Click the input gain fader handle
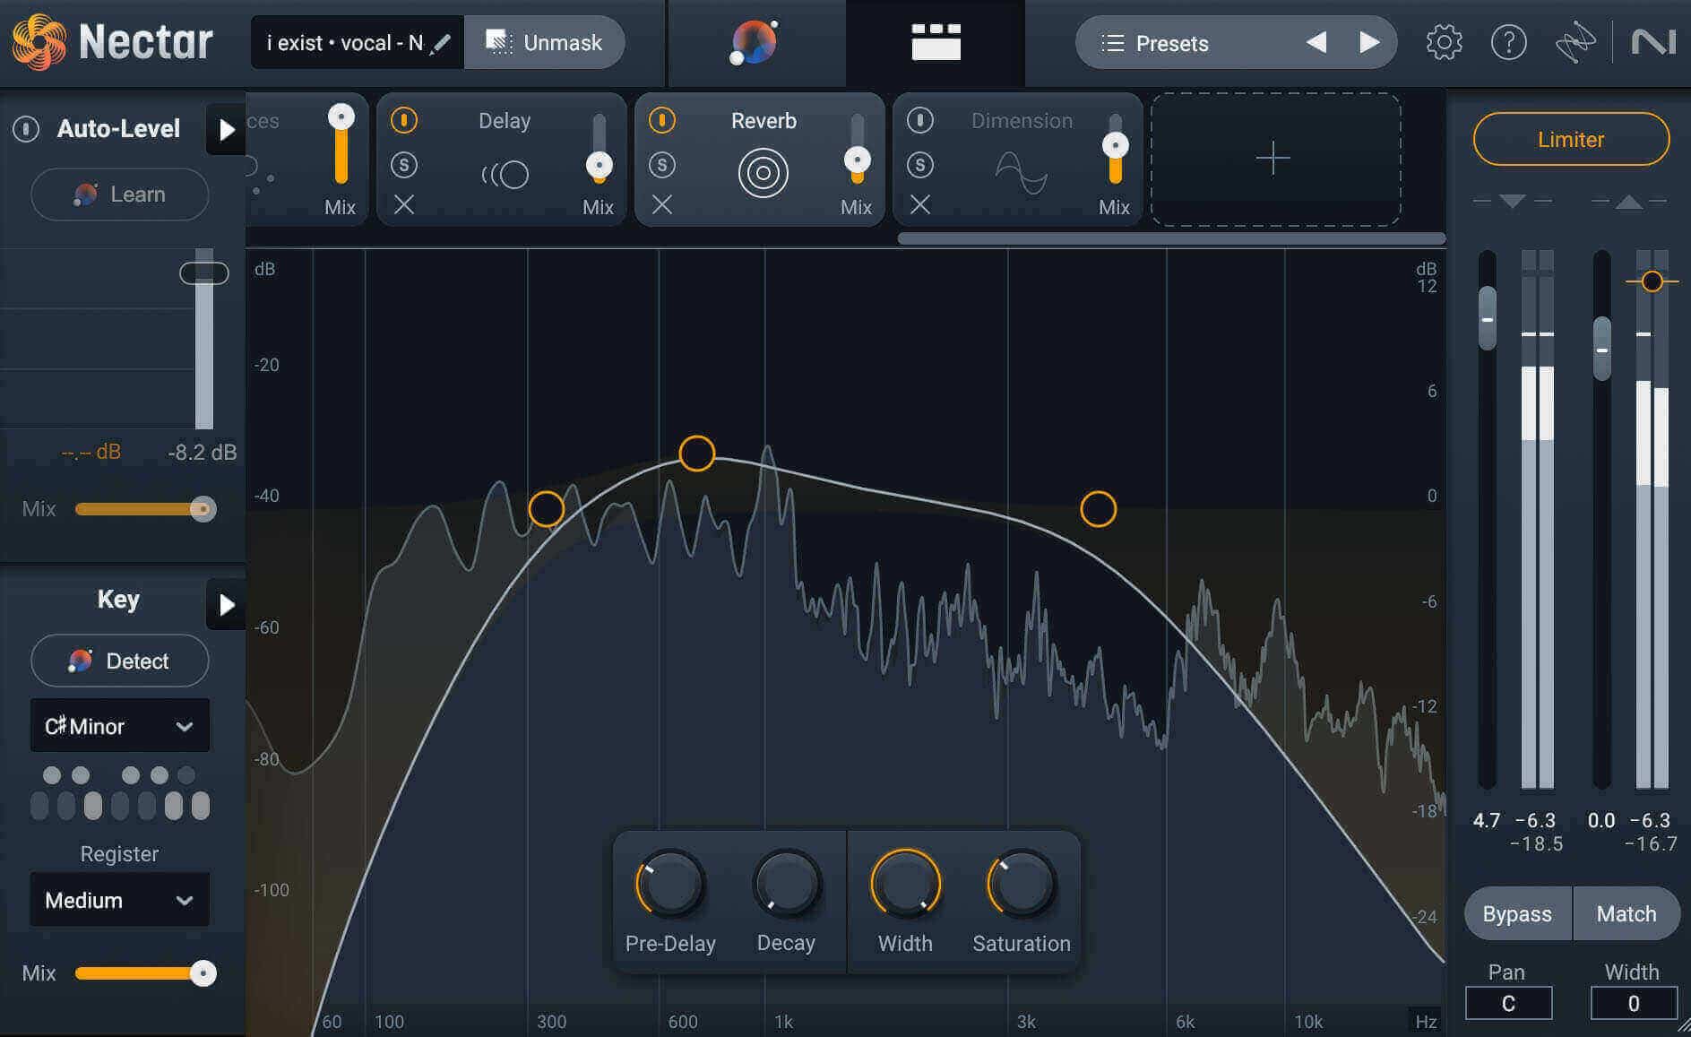This screenshot has width=1691, height=1037. coord(1488,319)
